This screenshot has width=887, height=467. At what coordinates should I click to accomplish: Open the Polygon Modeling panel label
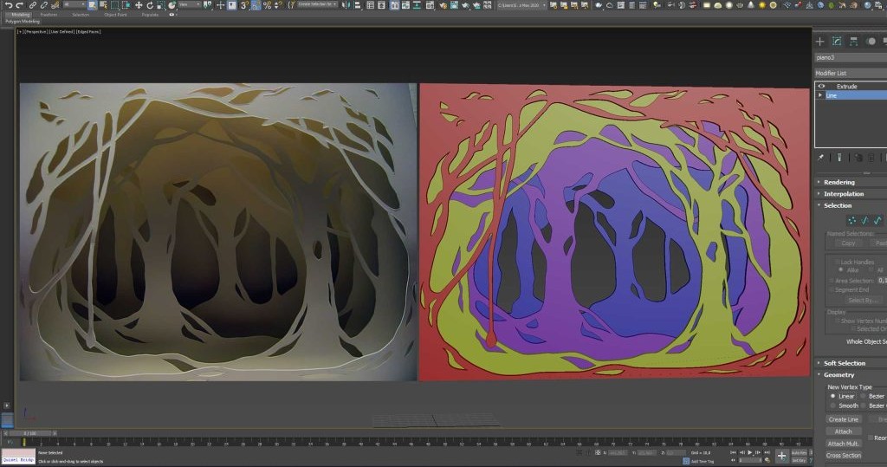pyautogui.click(x=23, y=22)
